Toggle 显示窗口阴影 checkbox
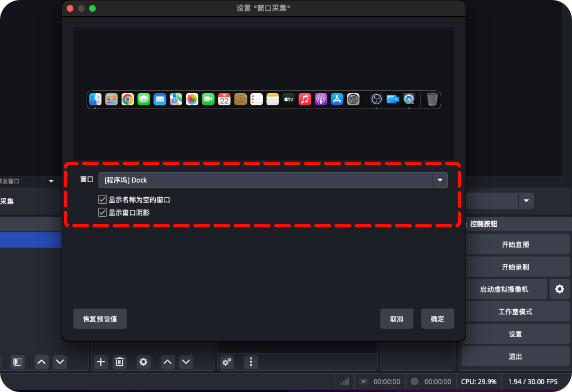 102,212
